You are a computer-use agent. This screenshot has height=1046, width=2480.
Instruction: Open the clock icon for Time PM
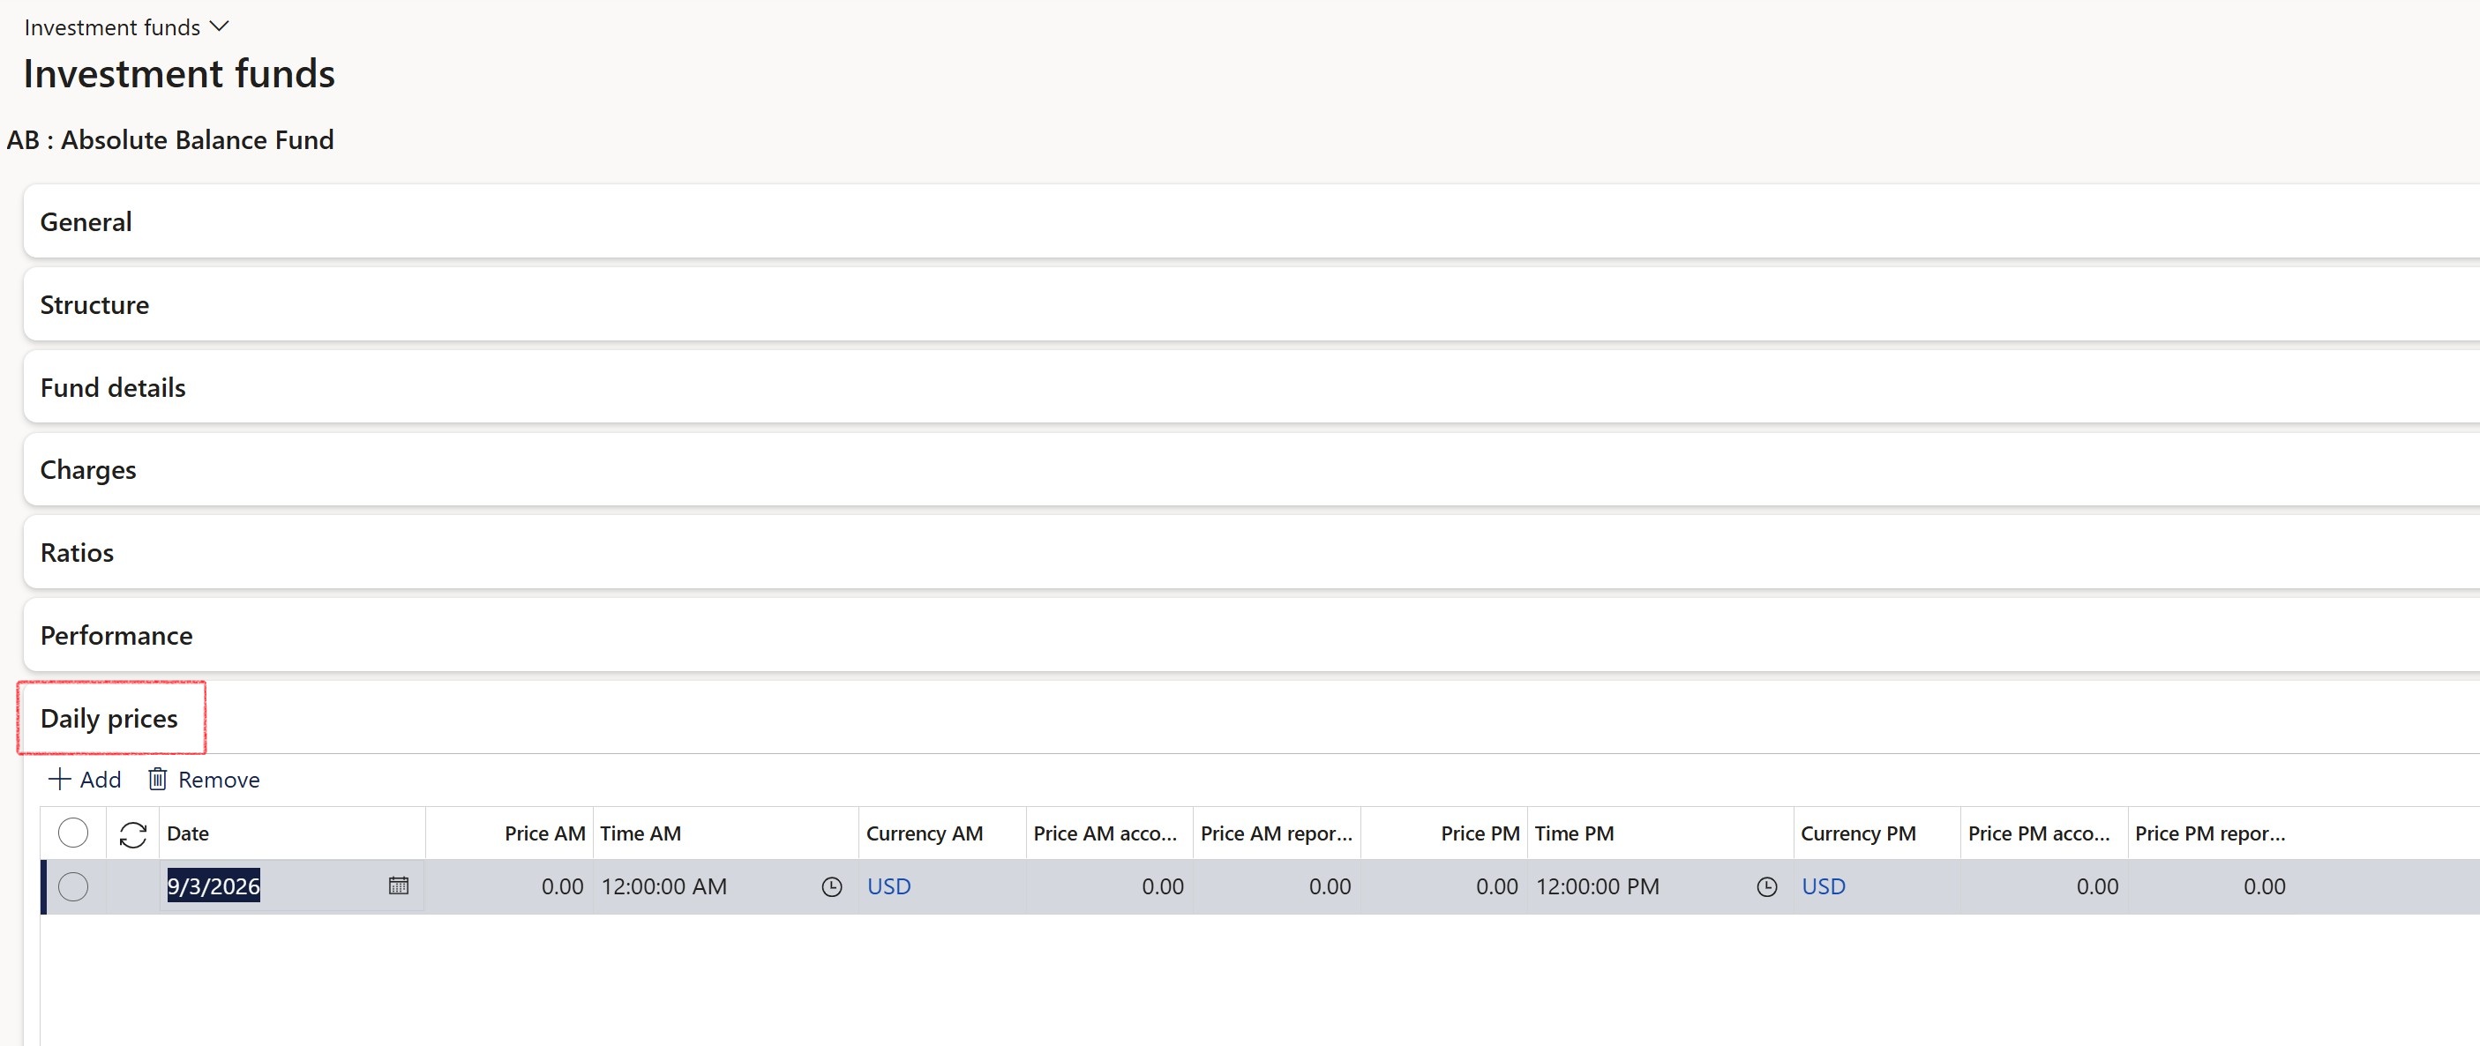1766,886
